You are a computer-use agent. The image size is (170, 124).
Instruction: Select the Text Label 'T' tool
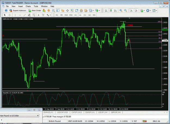click(43, 15)
